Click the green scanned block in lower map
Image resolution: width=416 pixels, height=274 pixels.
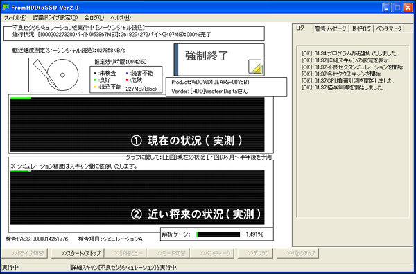click(19, 171)
